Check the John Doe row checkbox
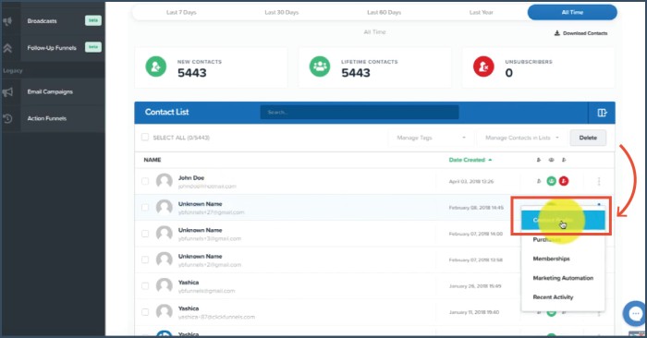Screen dimensions: 647x338 point(145,181)
